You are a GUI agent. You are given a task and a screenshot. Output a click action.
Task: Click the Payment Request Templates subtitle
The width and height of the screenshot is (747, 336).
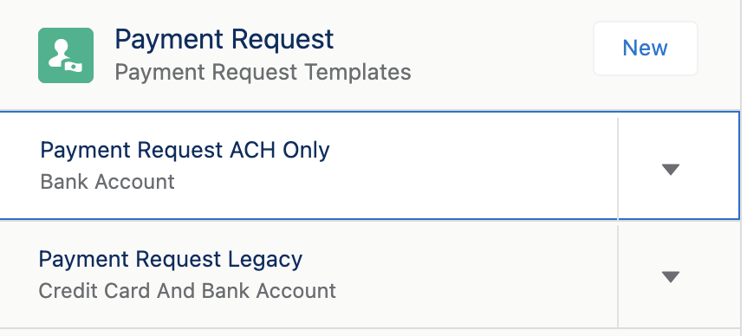(x=263, y=73)
